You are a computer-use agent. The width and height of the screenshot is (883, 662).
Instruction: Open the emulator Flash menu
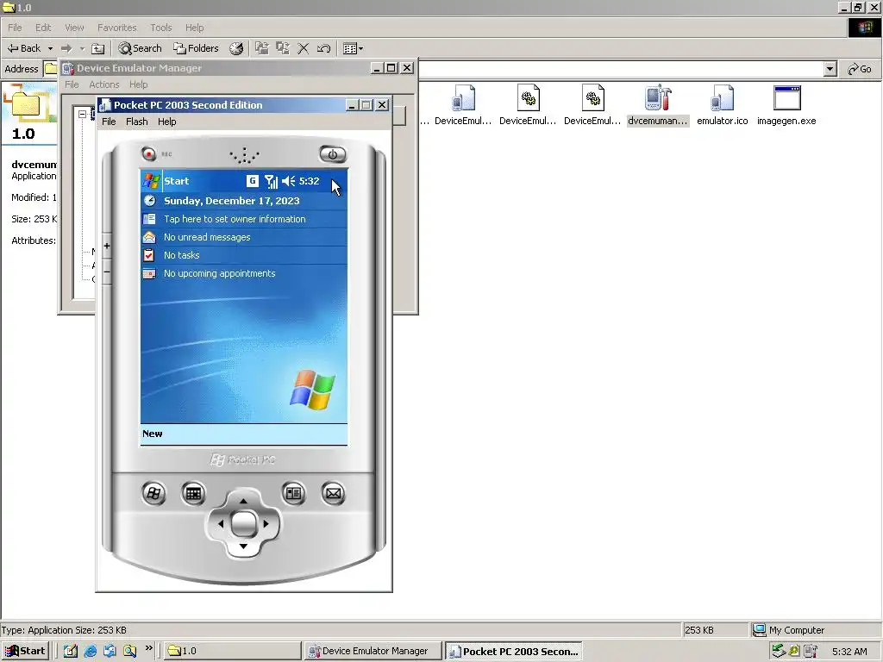click(137, 122)
